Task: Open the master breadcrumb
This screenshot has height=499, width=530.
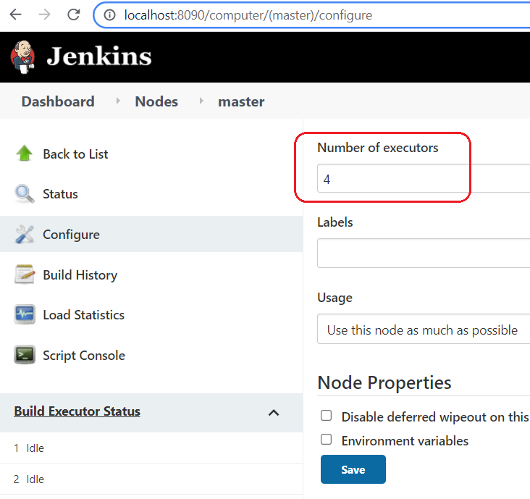Action: point(241,101)
